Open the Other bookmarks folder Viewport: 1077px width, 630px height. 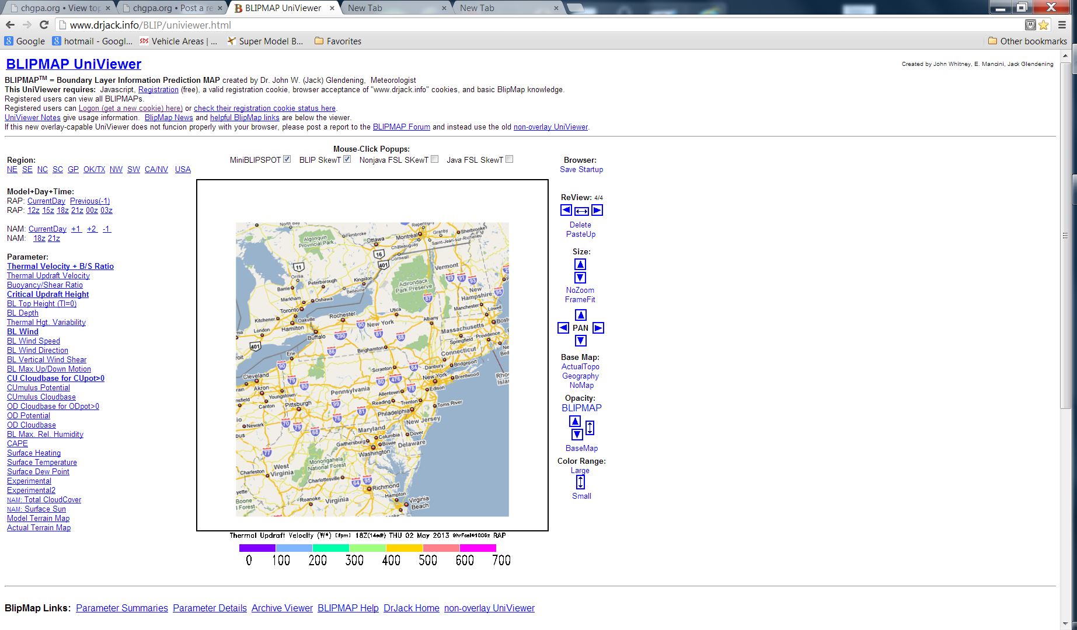click(x=1027, y=41)
